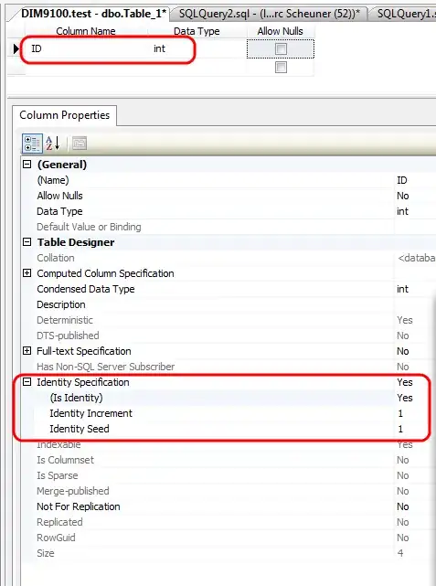Viewport: 436px width, 586px height.
Task: Click the Property Pages icon
Action: pyautogui.click(x=80, y=144)
